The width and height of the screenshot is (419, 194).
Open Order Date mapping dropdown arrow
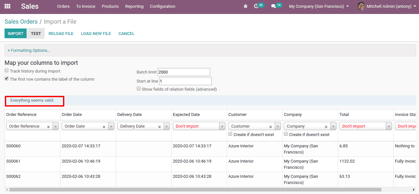click(x=111, y=126)
